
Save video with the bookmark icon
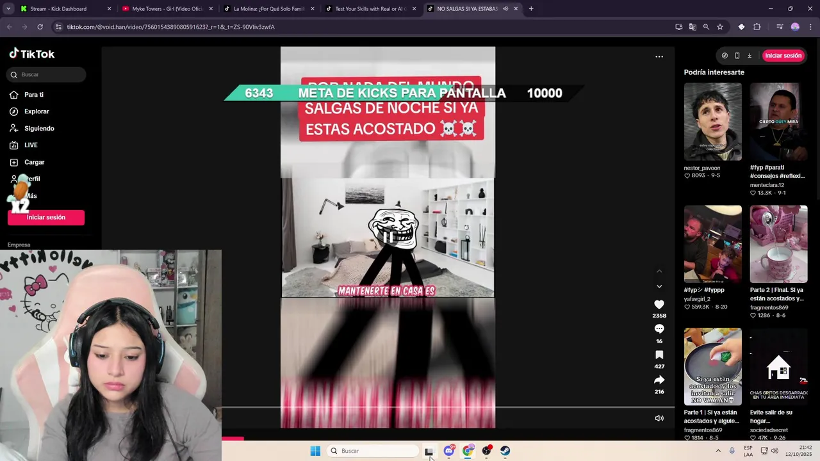pos(659,355)
